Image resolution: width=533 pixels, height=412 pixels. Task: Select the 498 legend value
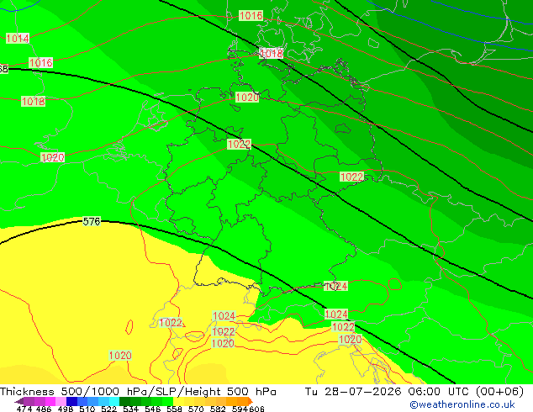point(65,409)
